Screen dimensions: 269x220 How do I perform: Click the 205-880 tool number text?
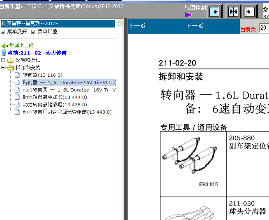click(x=242, y=138)
